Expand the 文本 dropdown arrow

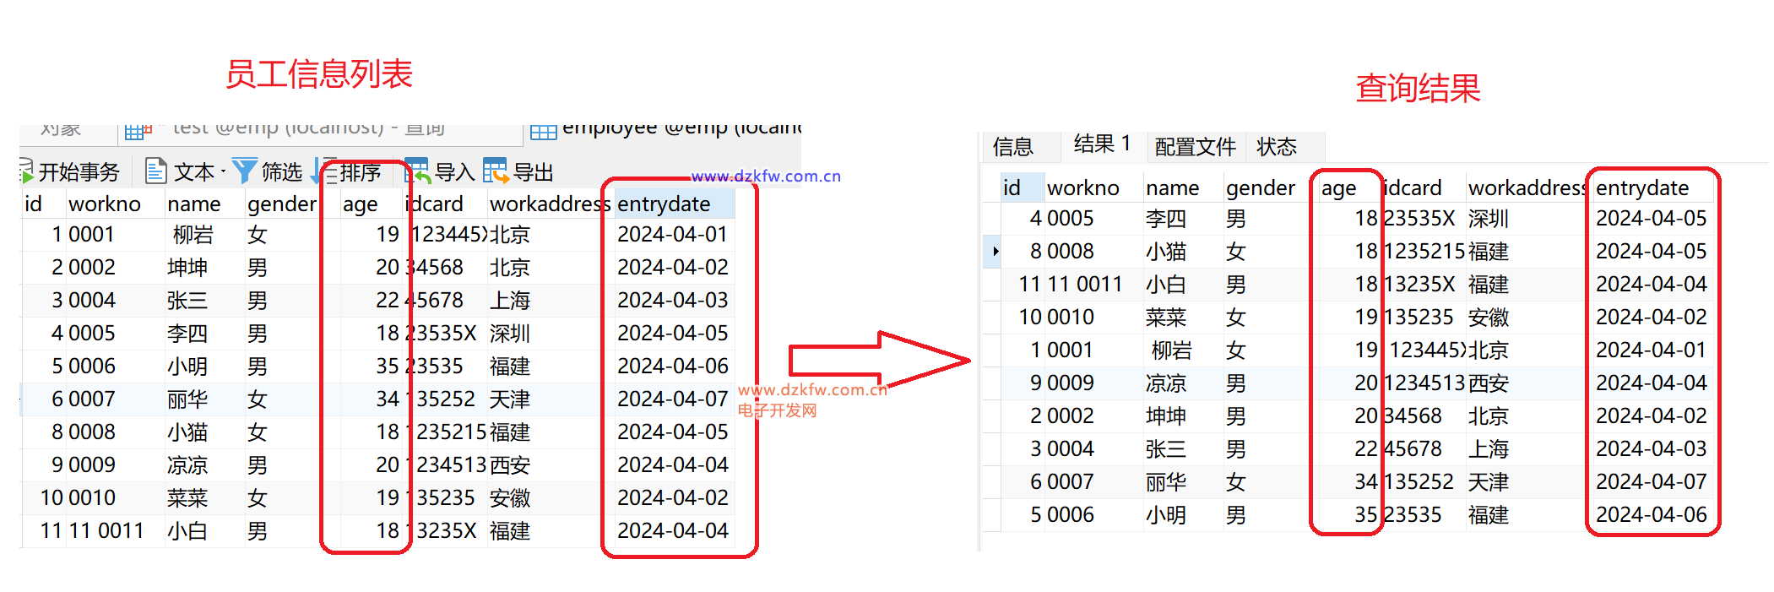point(223,172)
